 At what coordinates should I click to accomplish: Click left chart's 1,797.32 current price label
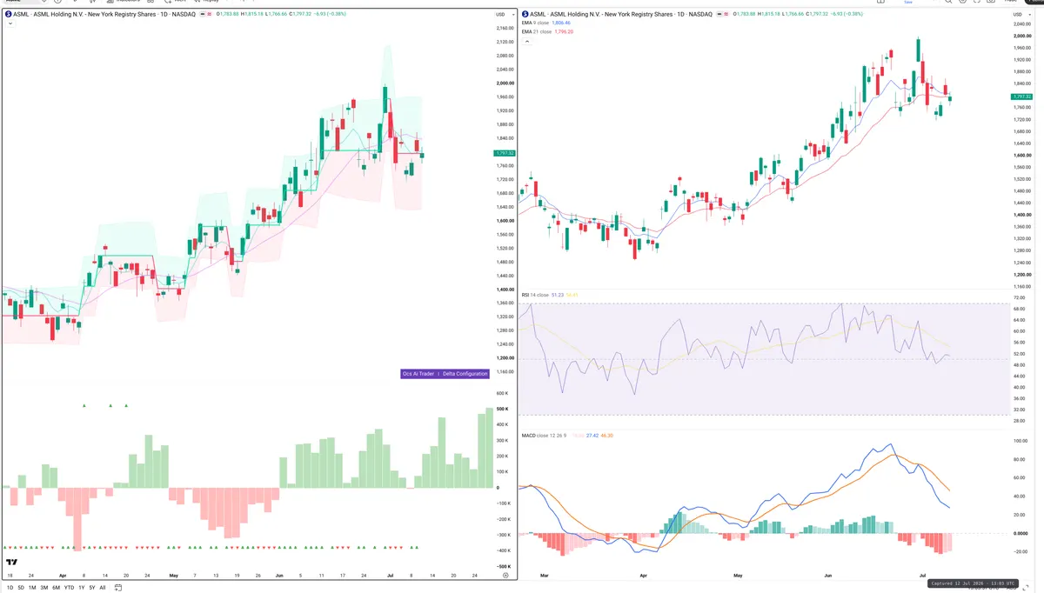504,153
